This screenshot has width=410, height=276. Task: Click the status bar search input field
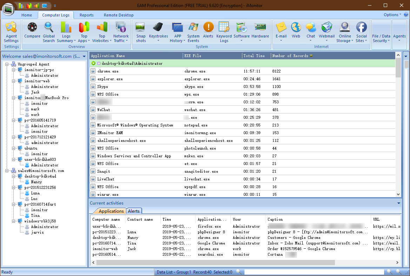point(314,272)
